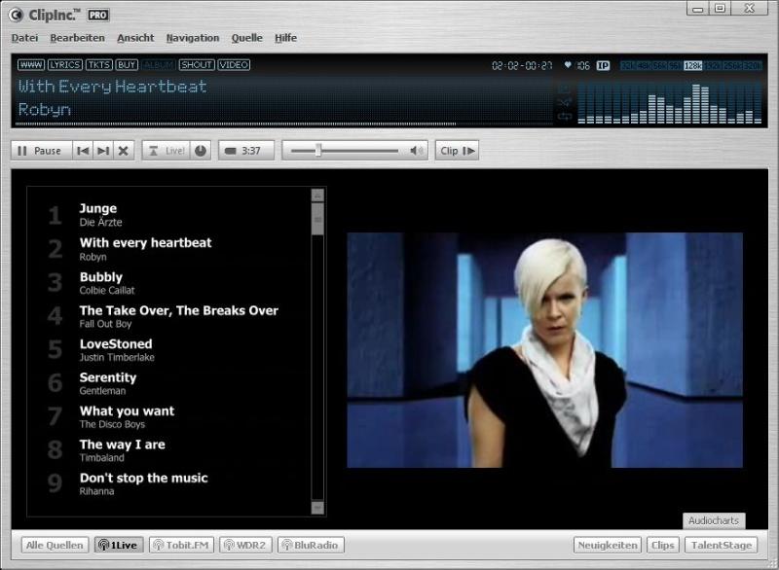The height and width of the screenshot is (570, 779).
Task: Select the 128k bitrate
Action: [x=692, y=65]
